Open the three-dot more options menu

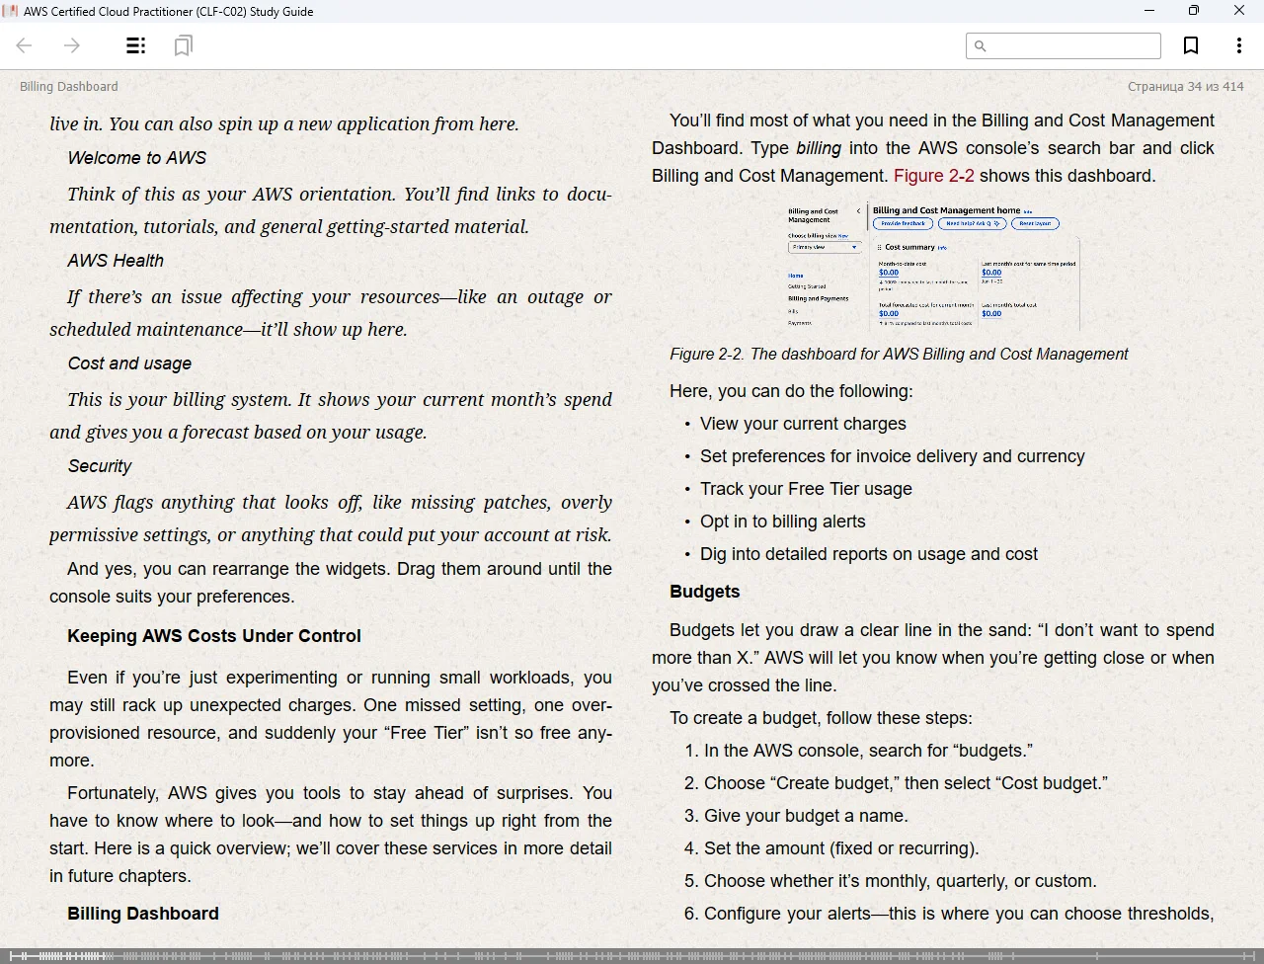(x=1238, y=45)
